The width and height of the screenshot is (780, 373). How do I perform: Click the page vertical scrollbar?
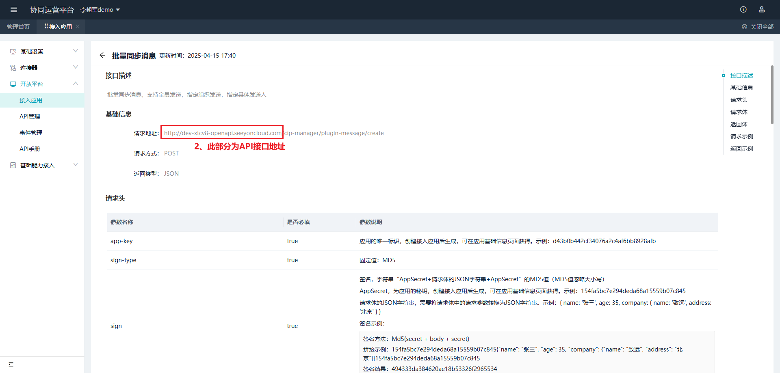[x=772, y=95]
